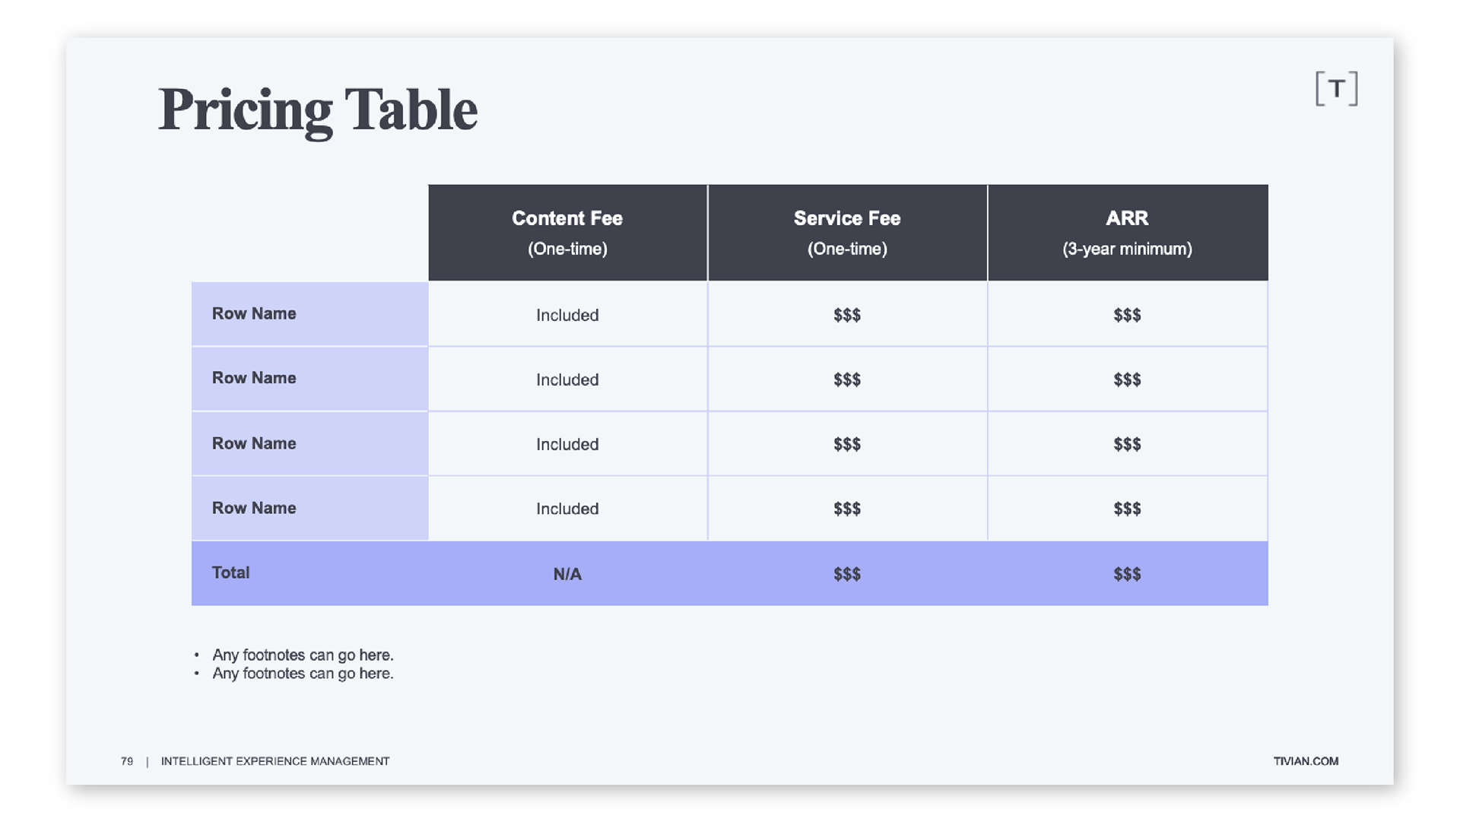Click the first footnote bullet text

pos(303,655)
